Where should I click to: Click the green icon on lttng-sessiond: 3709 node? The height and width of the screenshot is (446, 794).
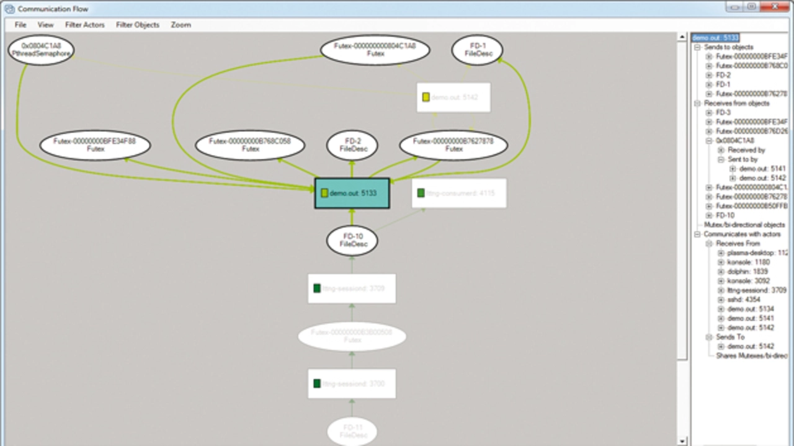(317, 288)
